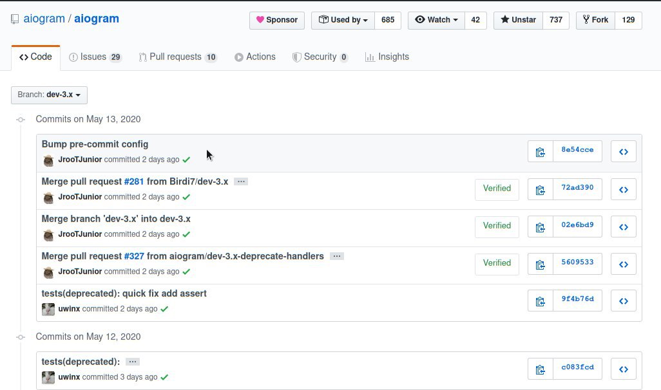Expand commit message of pull request #327 merge
Image resolution: width=661 pixels, height=390 pixels.
coord(337,256)
